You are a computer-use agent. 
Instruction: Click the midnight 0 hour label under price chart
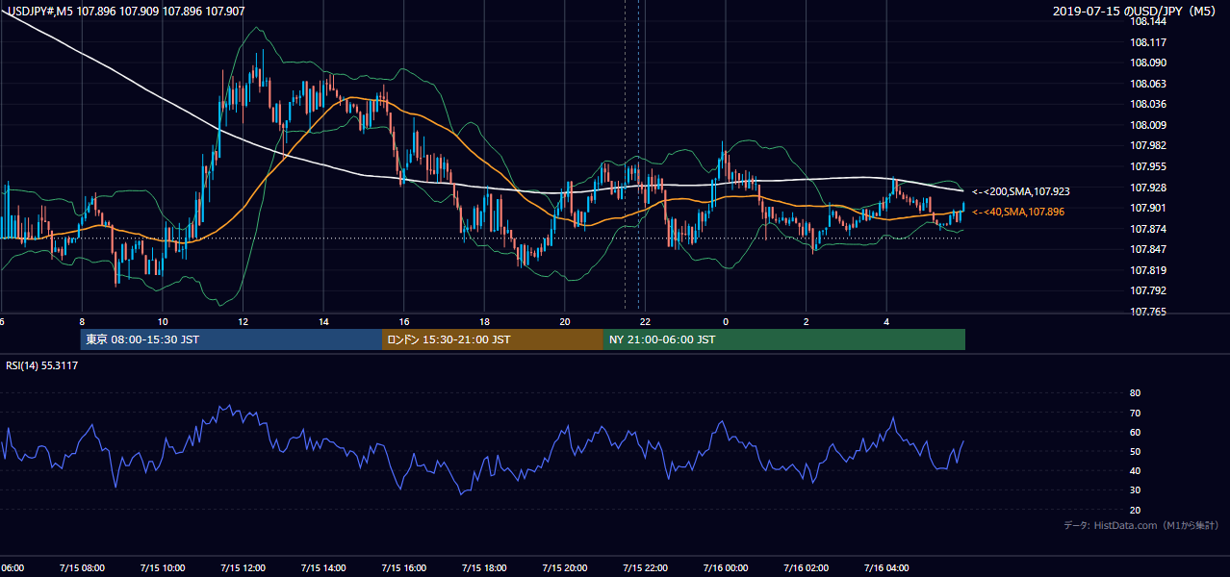tap(726, 321)
